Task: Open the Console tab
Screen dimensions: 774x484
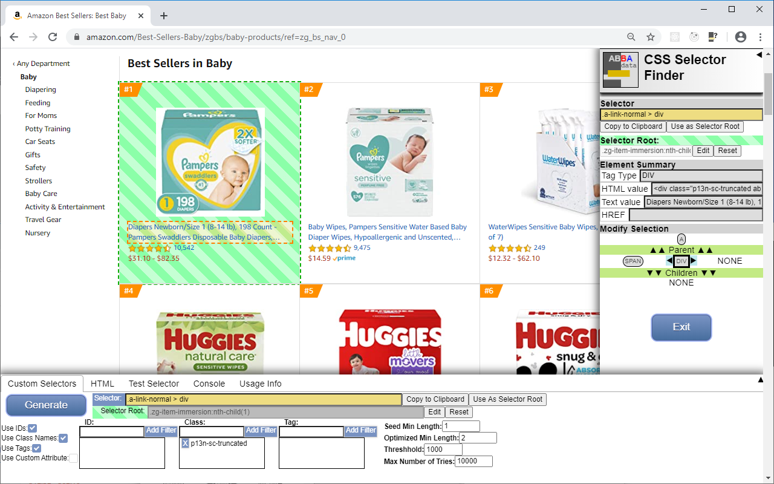Action: [x=209, y=384]
